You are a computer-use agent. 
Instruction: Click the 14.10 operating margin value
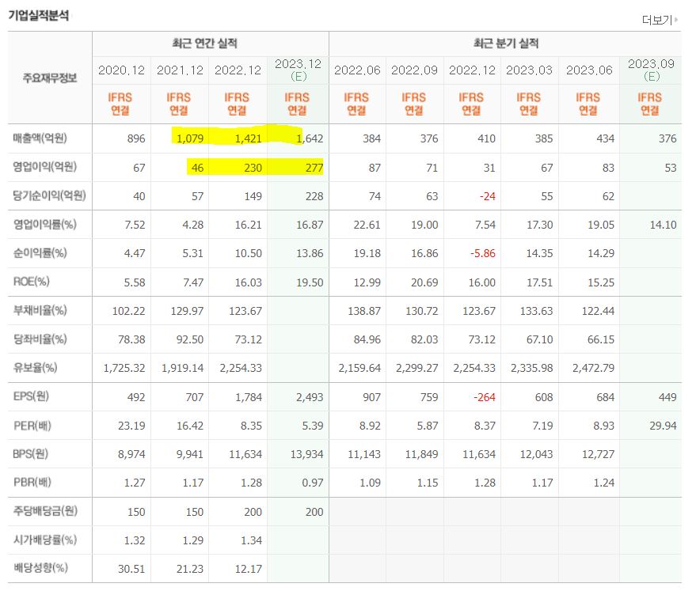[x=664, y=225]
